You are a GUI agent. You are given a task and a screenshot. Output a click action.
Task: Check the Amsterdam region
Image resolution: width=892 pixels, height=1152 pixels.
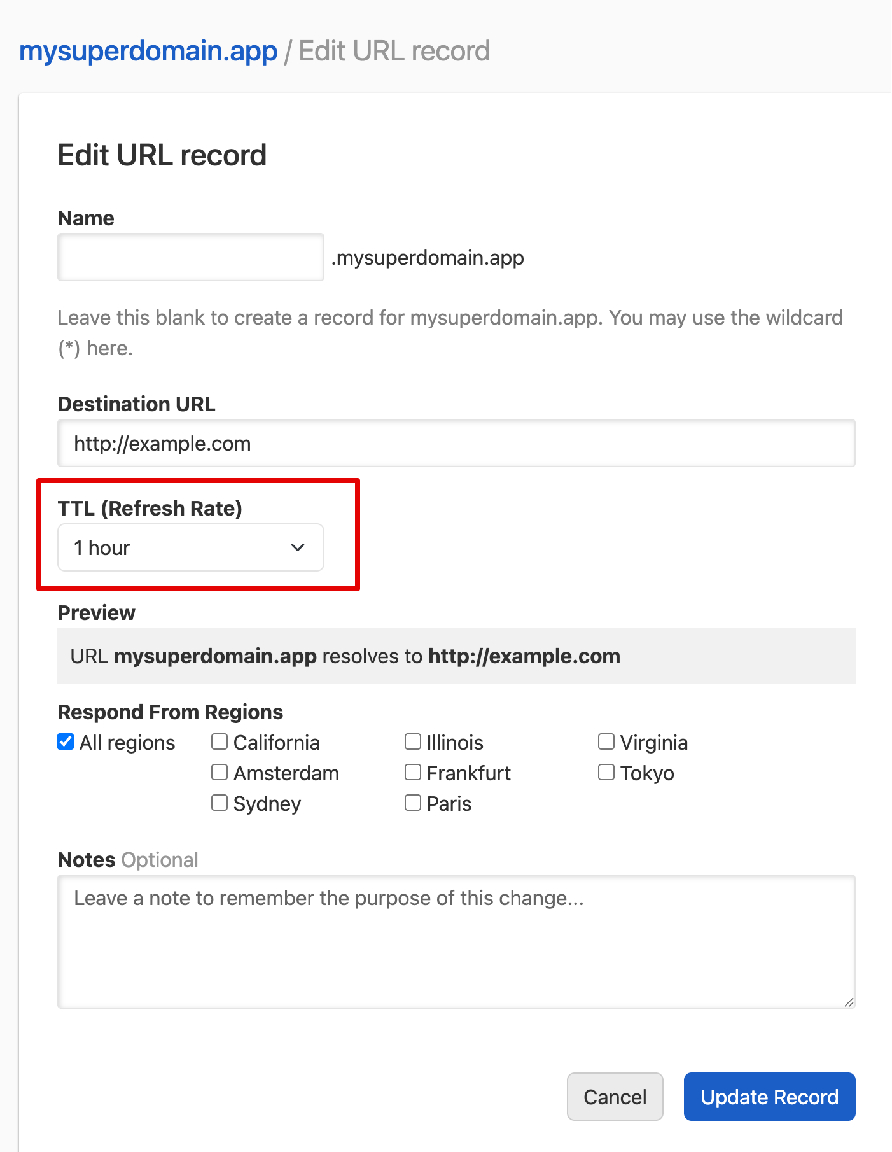click(x=219, y=771)
